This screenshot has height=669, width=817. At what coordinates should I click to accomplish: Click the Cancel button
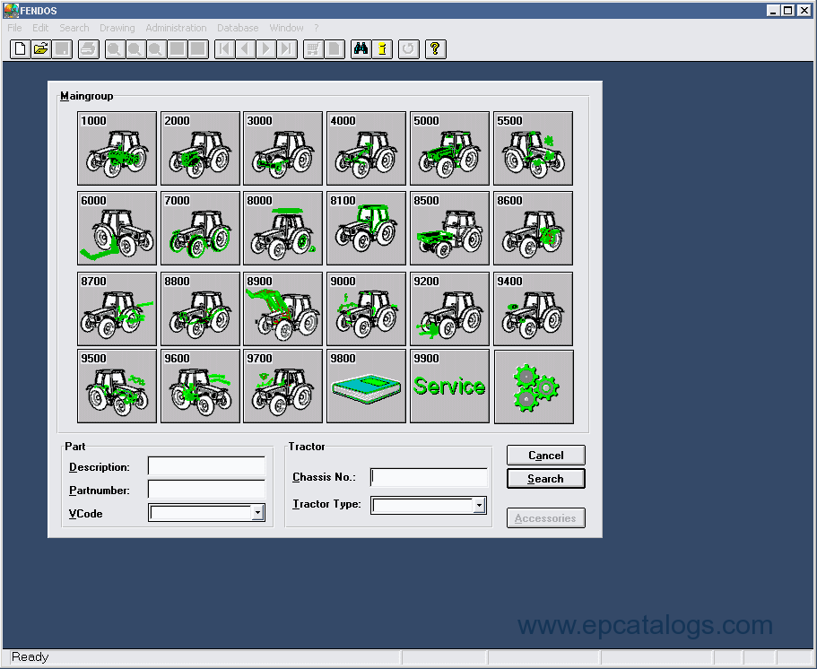pos(545,455)
